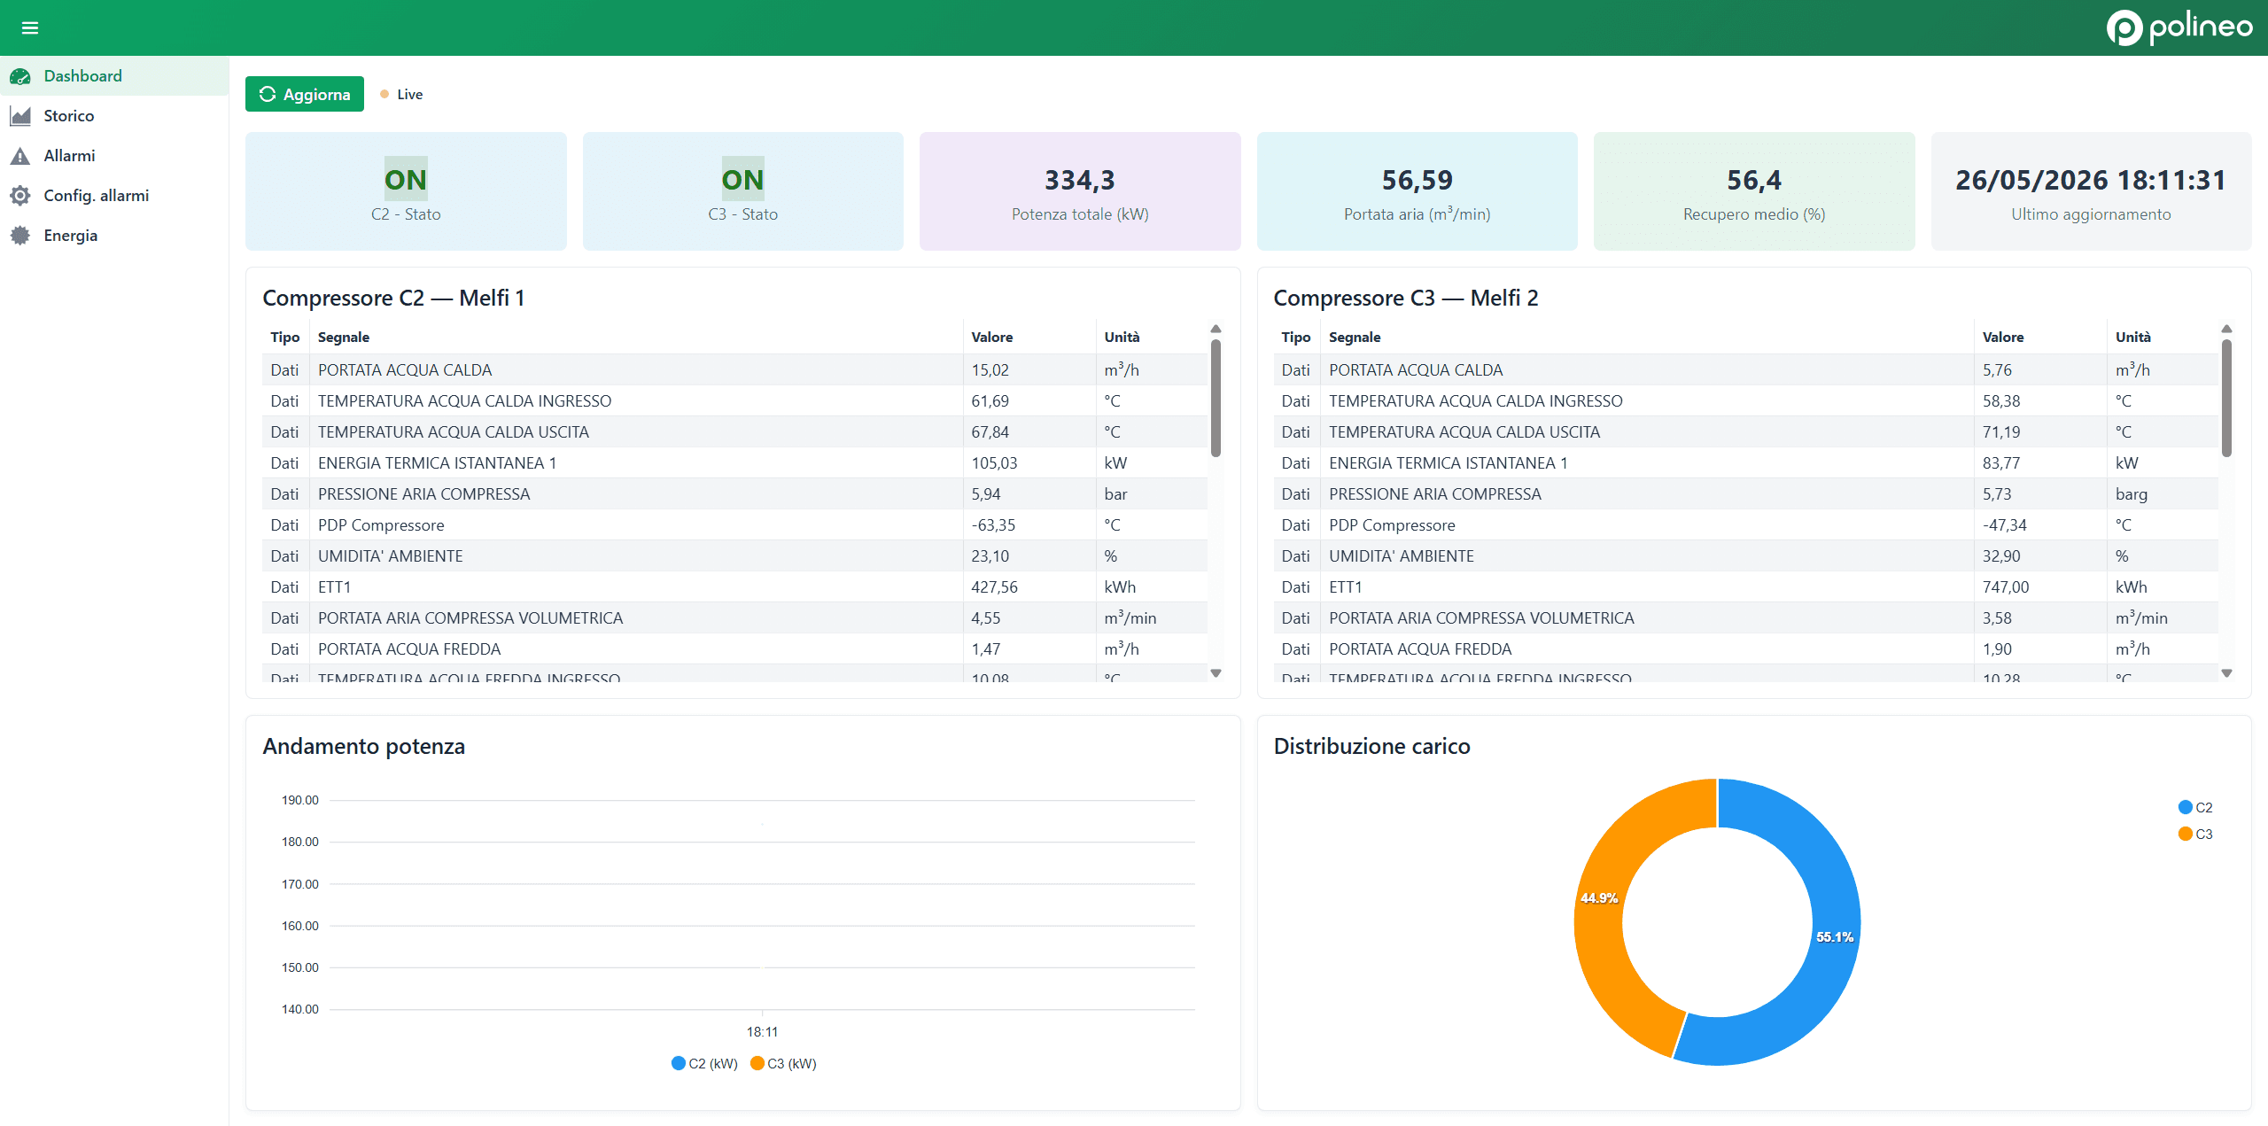Select the C3 ETT1 value 747,00
This screenshot has height=1126, width=2268.
pos(2006,587)
